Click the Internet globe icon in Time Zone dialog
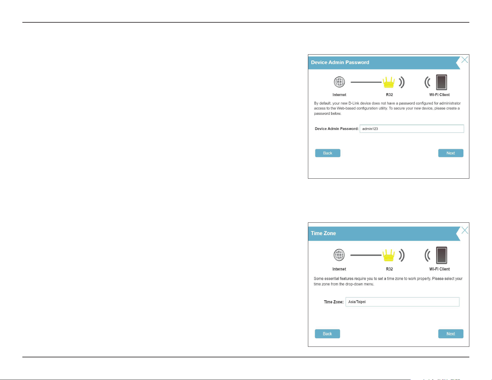 339,255
